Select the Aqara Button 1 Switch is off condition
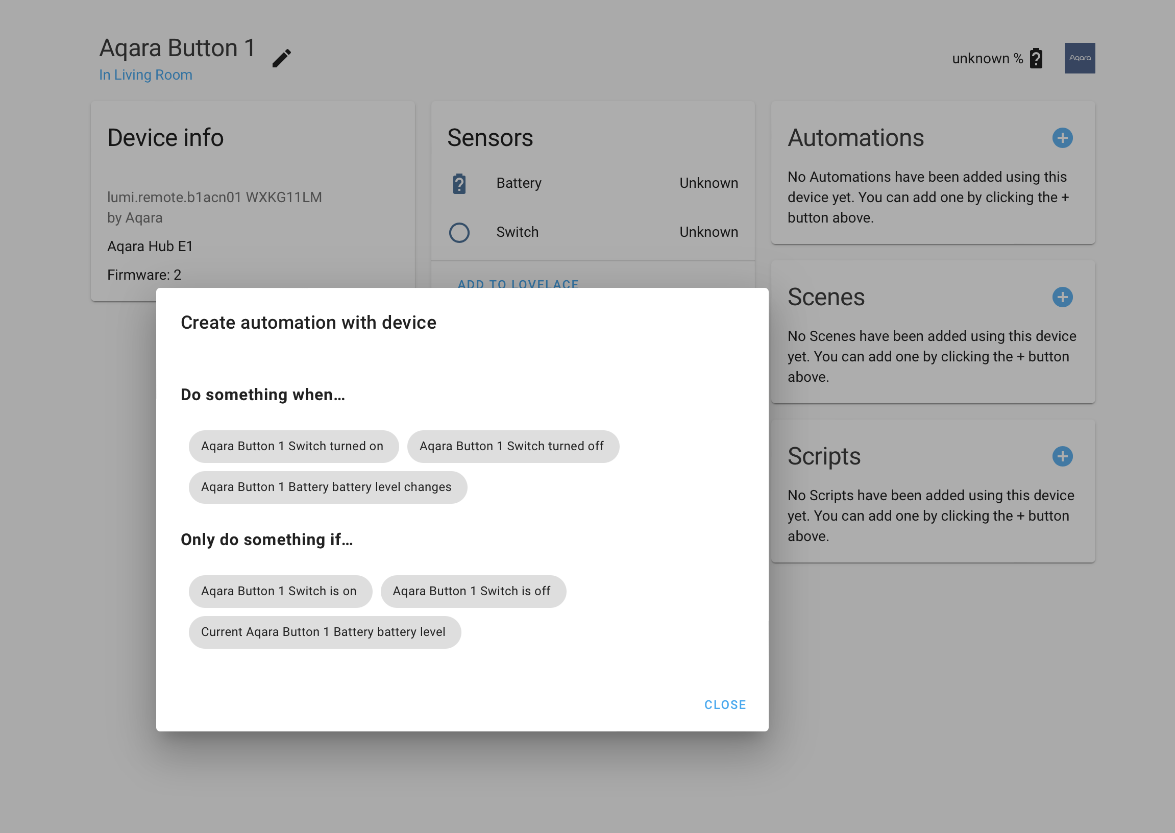 click(x=472, y=591)
